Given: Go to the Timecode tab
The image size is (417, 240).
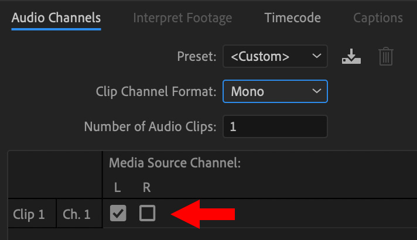Looking at the screenshot, I should tap(292, 18).
